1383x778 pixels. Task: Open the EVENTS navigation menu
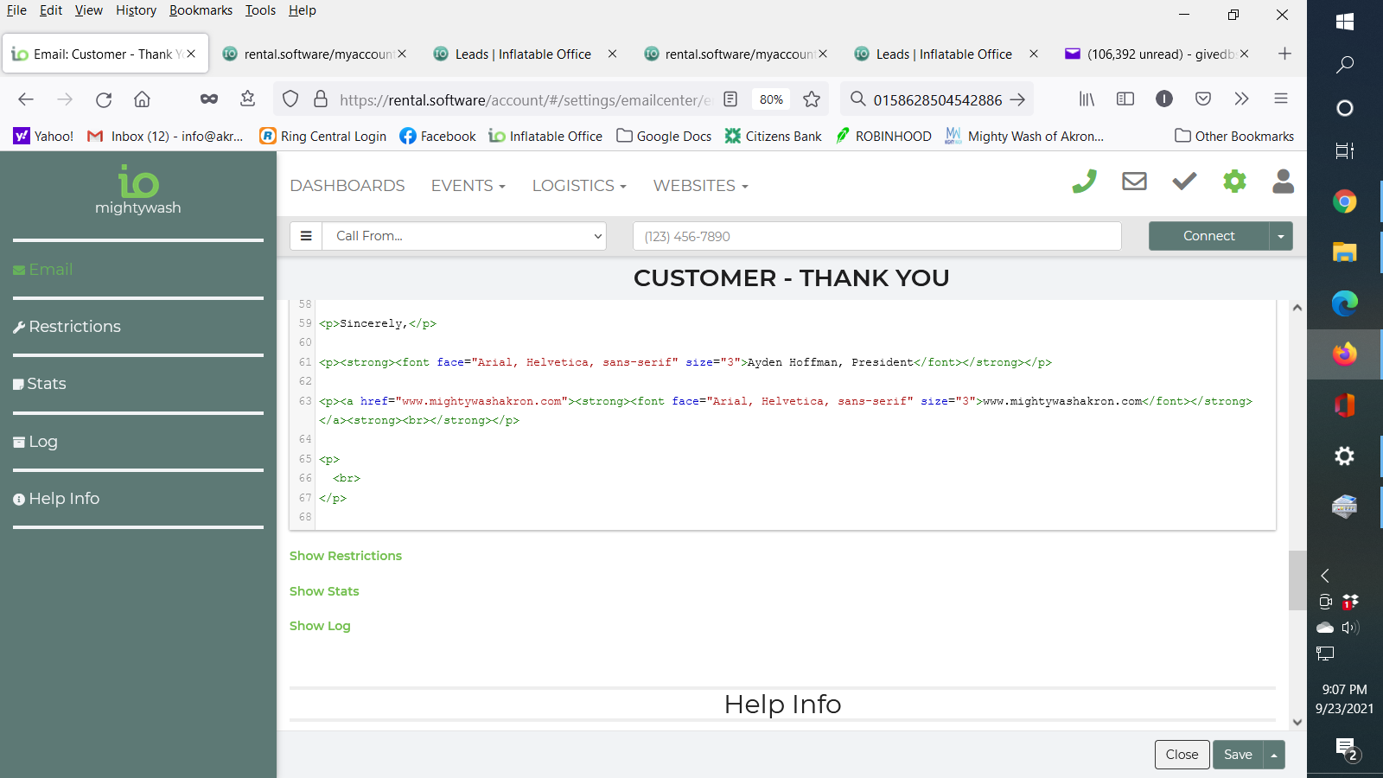(468, 186)
